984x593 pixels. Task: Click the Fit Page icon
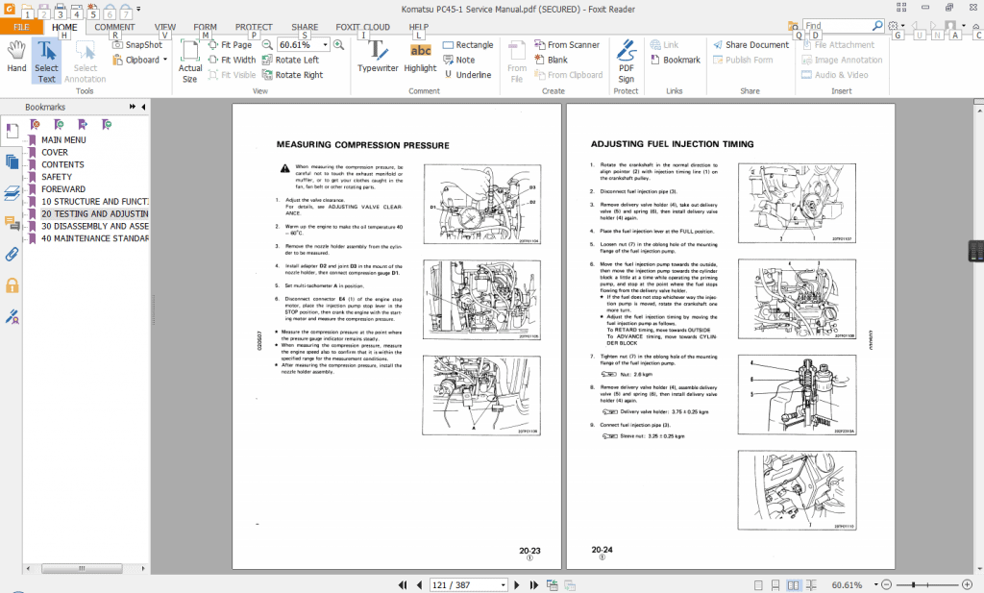(x=213, y=44)
